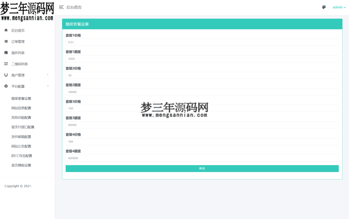This screenshot has height=219, width=349.
Task: Click the 套餐4价格 input field
Action: pos(202,142)
